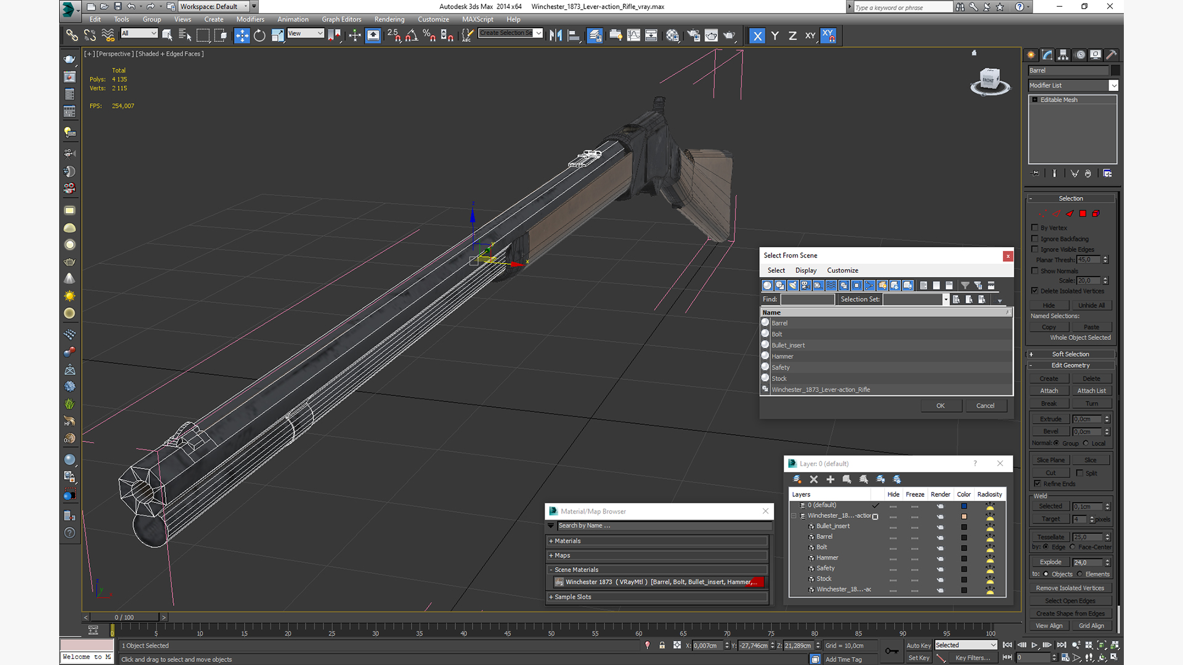Screen dimensions: 1183x665
Task: Click polygon sub-object selection icon
Action: tap(1083, 214)
